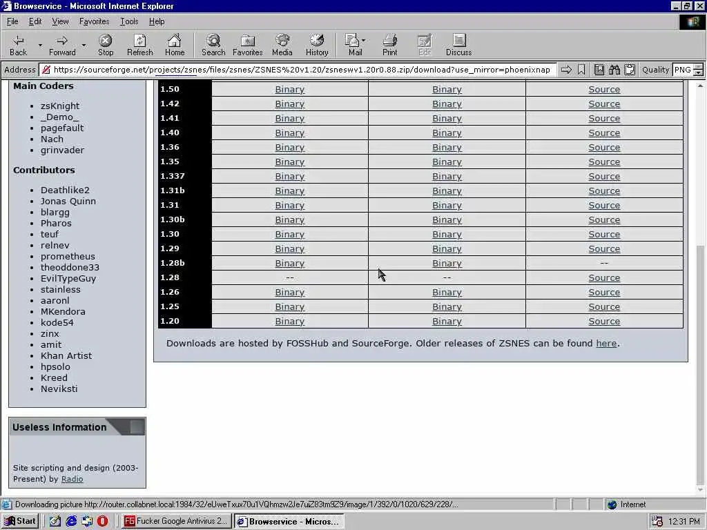Click the 12:31 PM clock
707x530 pixels.
[684, 522]
